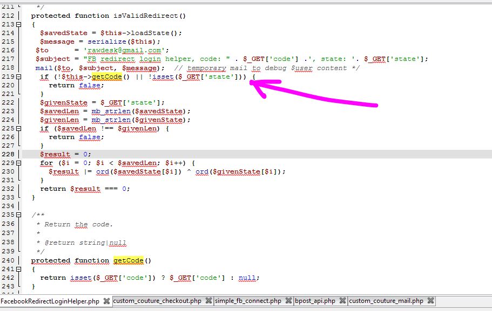Collapse the if block starting at line 219
Viewport: 492px width, 311px height.
[x=19, y=77]
